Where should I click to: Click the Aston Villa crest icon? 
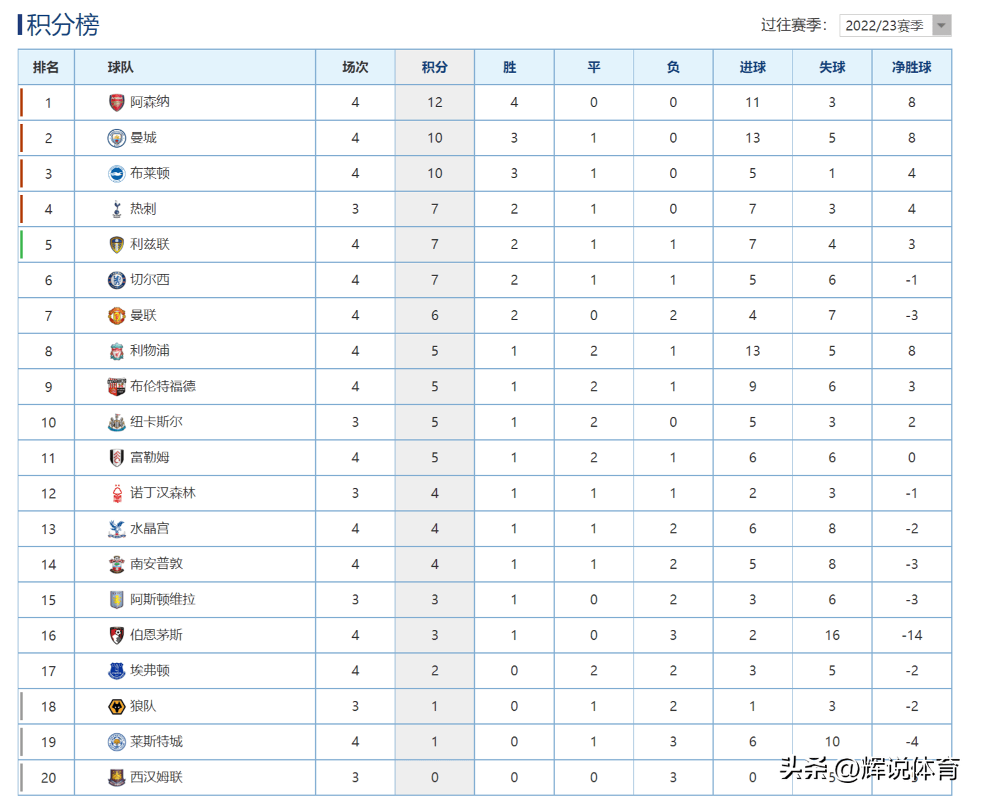coord(117,599)
